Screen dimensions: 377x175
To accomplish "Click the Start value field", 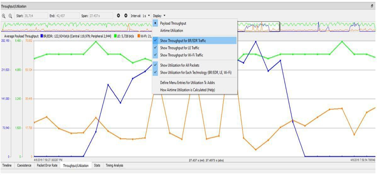I will (36, 16).
